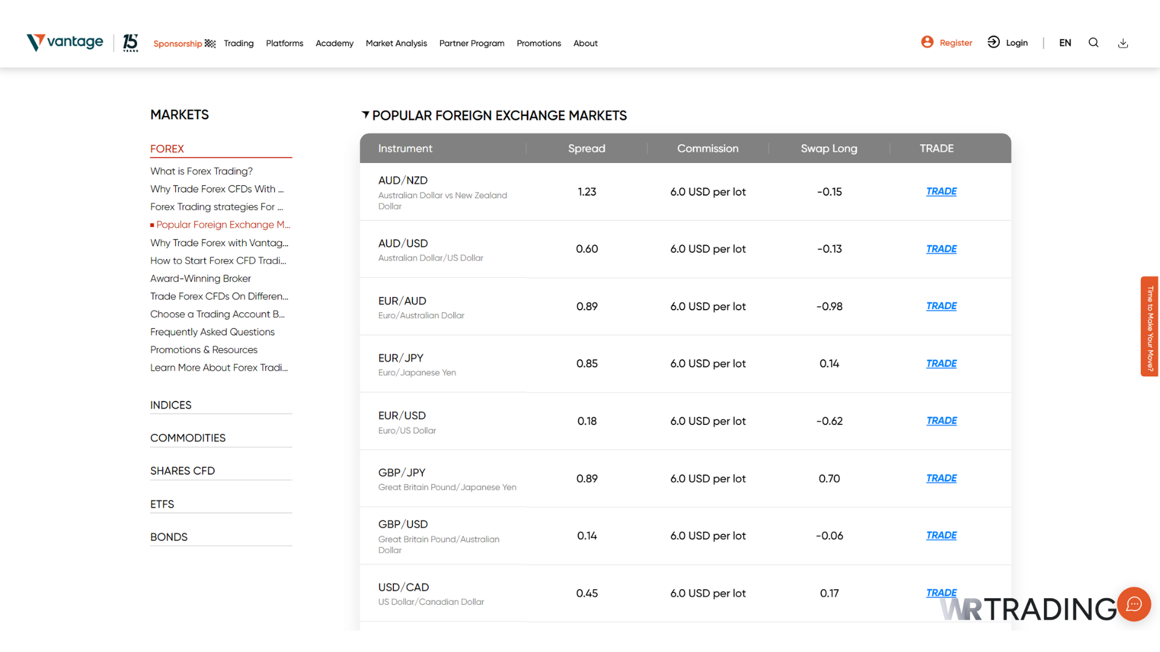The height and width of the screenshot is (652, 1160).
Task: Open 'Promotions & Resources' sidebar link
Action: click(204, 350)
